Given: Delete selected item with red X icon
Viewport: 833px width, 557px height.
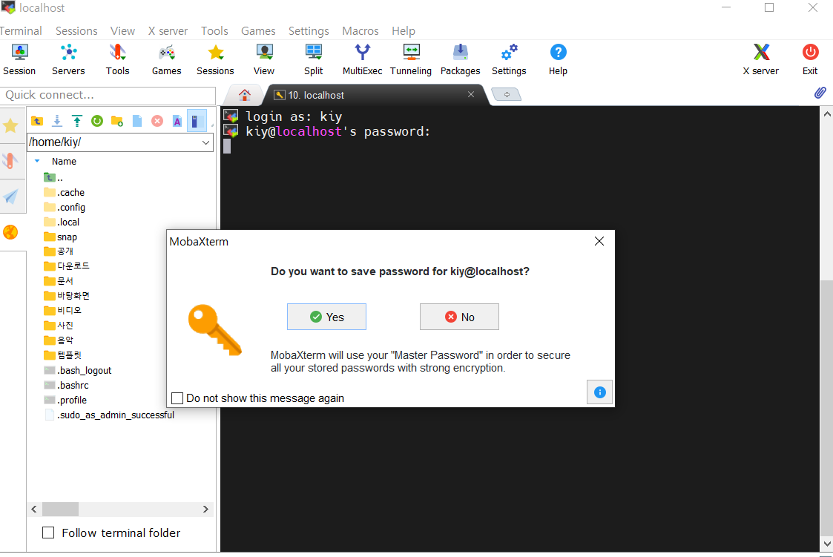Looking at the screenshot, I should tap(157, 121).
